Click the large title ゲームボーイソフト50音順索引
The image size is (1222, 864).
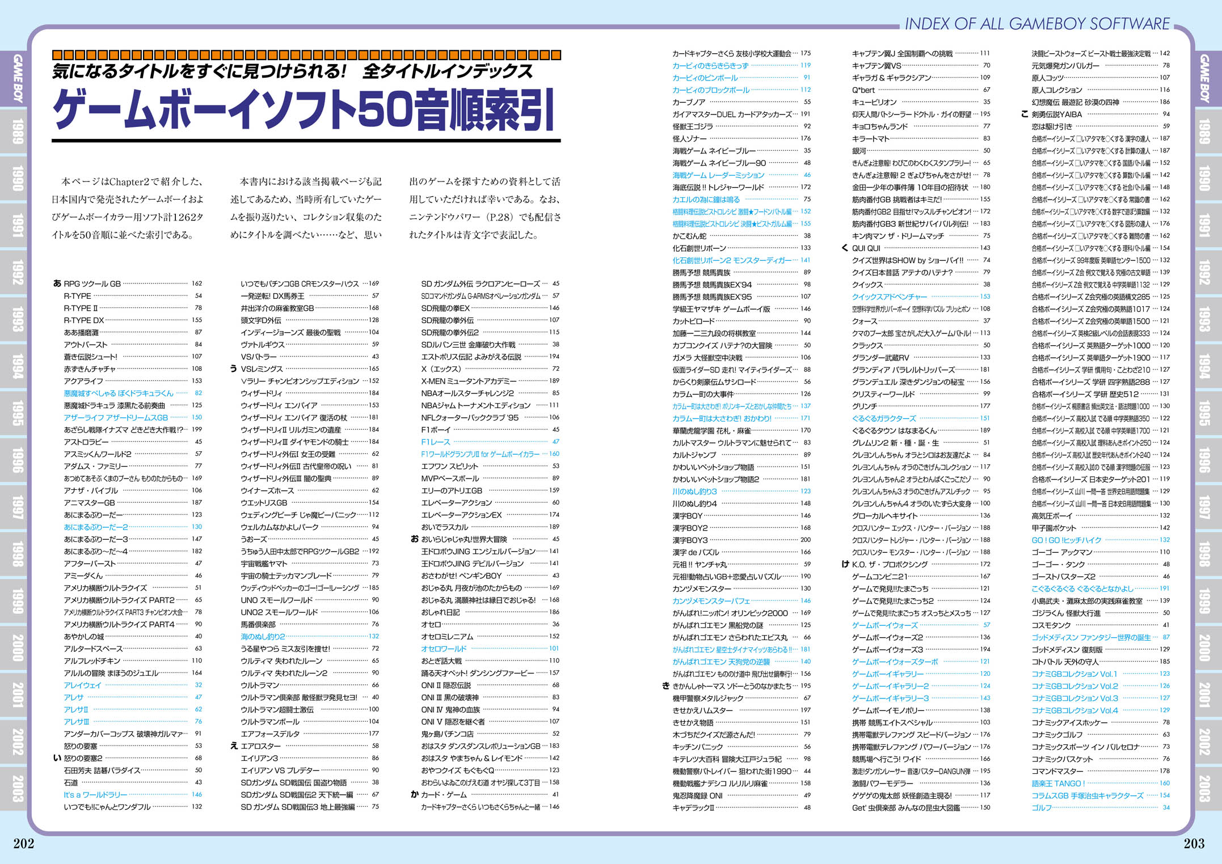(x=303, y=109)
